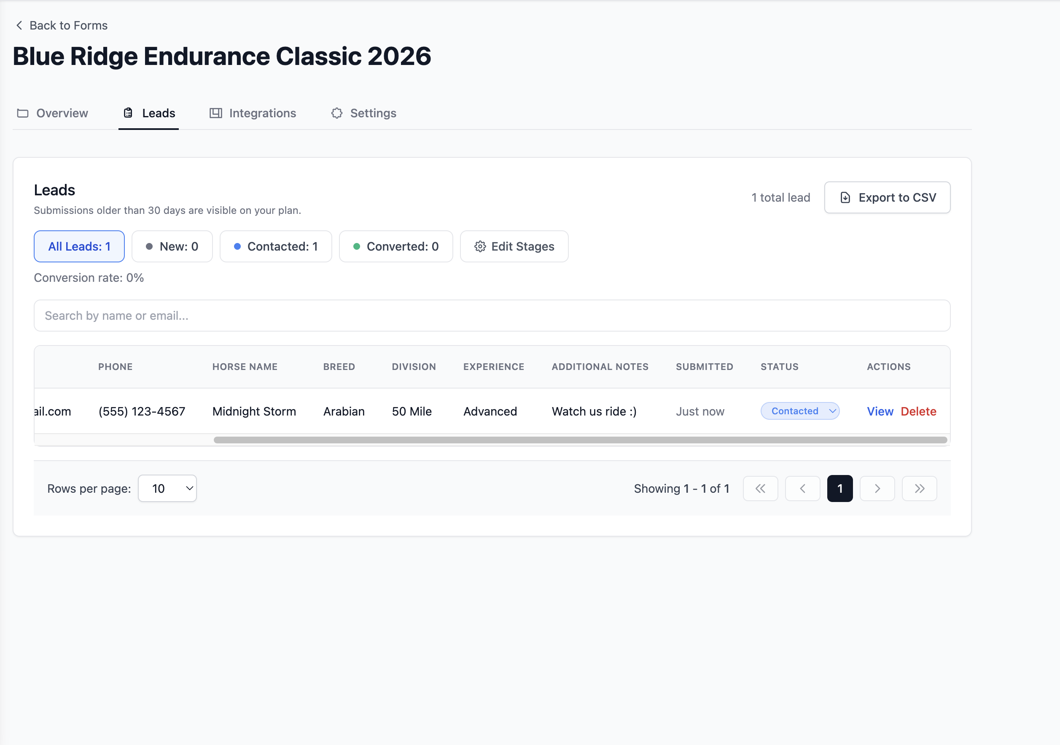This screenshot has width=1060, height=745.
Task: Filter by All Leads: 1
Action: click(x=79, y=247)
